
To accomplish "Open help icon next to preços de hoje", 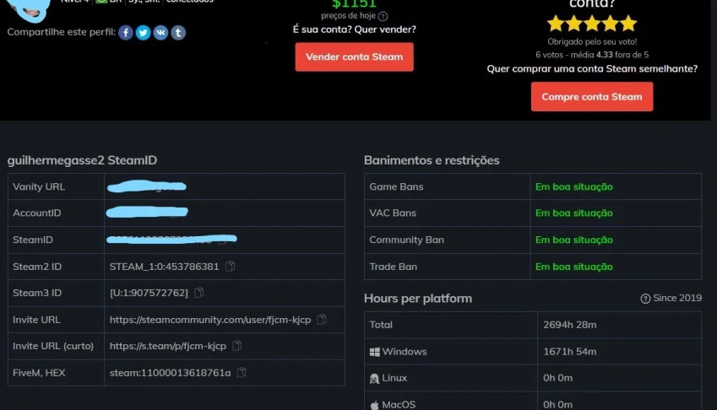I will pos(383,16).
